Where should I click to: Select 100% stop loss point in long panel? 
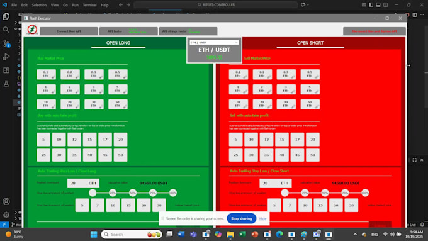tap(173, 193)
